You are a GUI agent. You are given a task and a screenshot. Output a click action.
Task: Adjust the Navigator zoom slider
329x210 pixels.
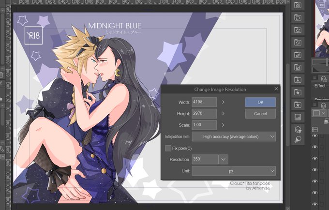point(321,62)
